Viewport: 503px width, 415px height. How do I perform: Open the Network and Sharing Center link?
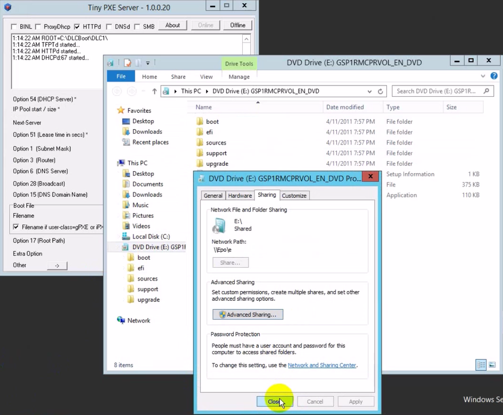tap(321, 365)
